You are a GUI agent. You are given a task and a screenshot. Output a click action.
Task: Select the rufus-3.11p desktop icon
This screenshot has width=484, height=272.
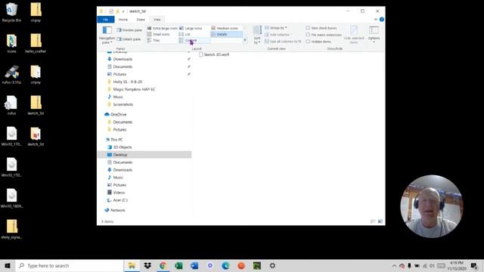pos(12,75)
